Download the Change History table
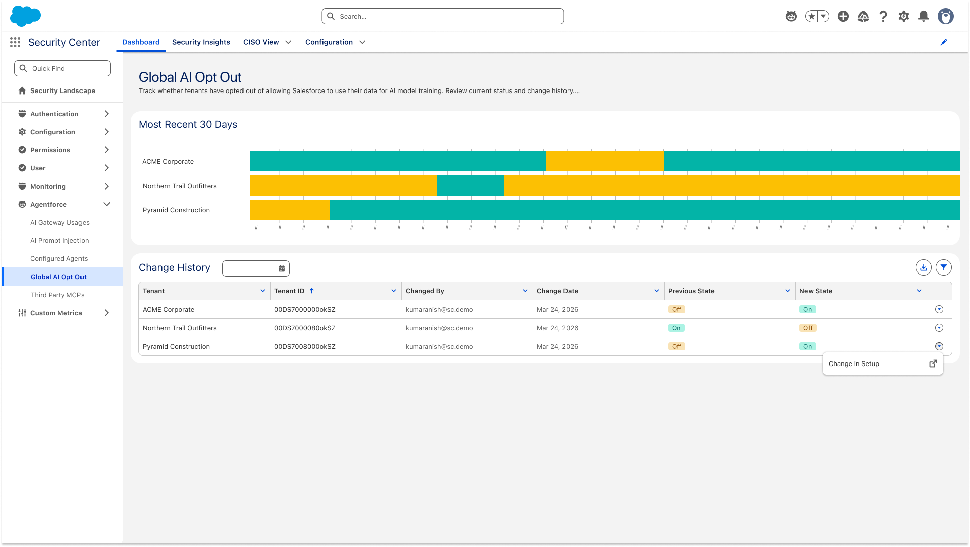970x547 pixels. pyautogui.click(x=924, y=268)
